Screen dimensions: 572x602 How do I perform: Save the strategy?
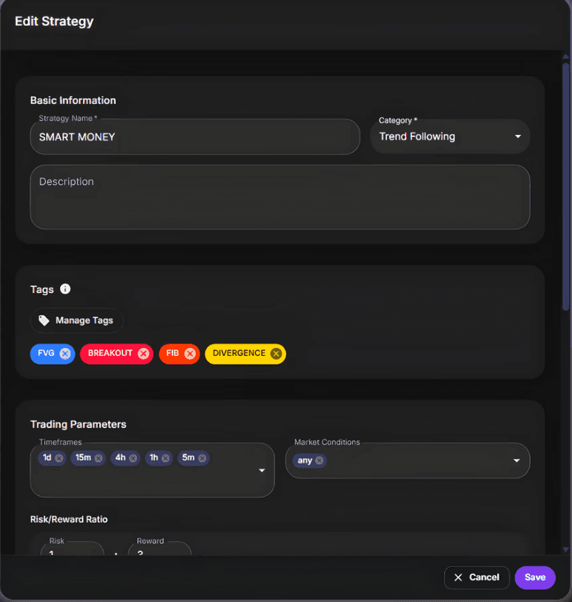pos(535,578)
